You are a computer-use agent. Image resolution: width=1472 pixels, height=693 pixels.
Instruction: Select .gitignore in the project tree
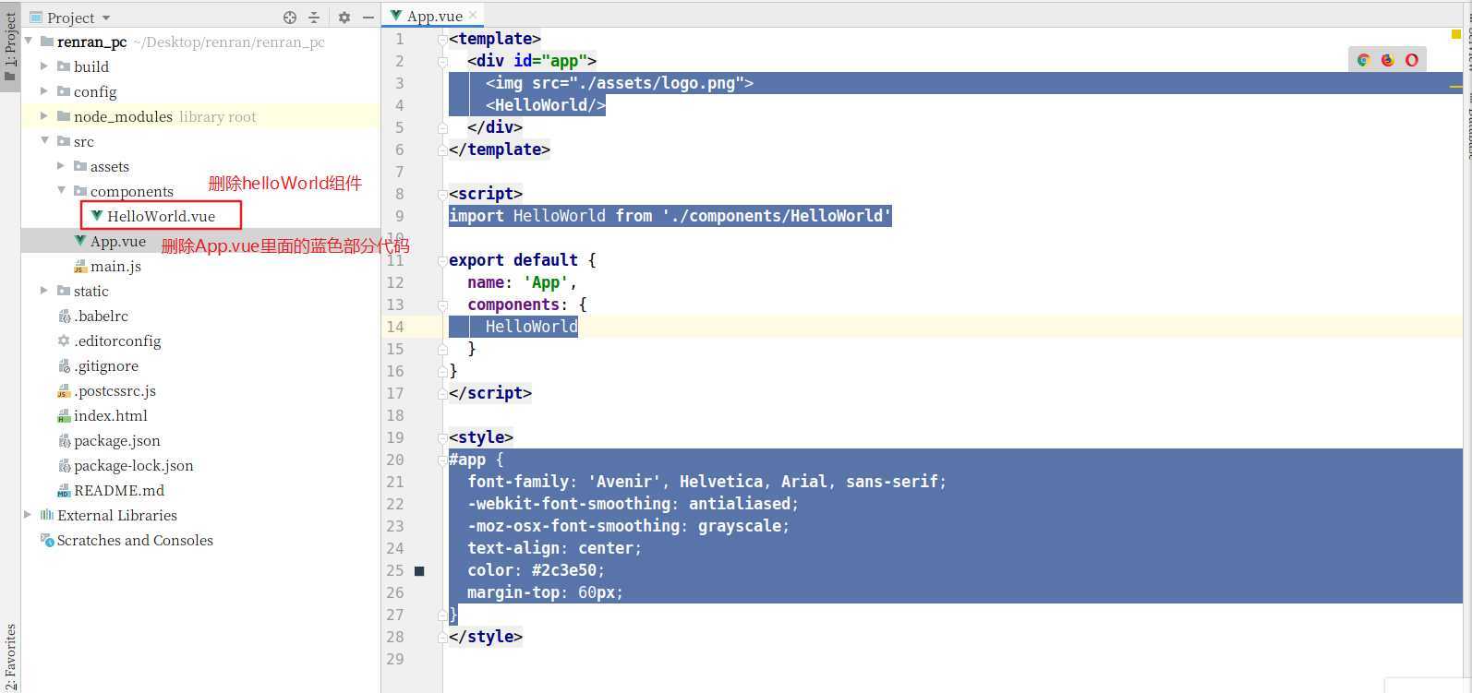tap(106, 366)
